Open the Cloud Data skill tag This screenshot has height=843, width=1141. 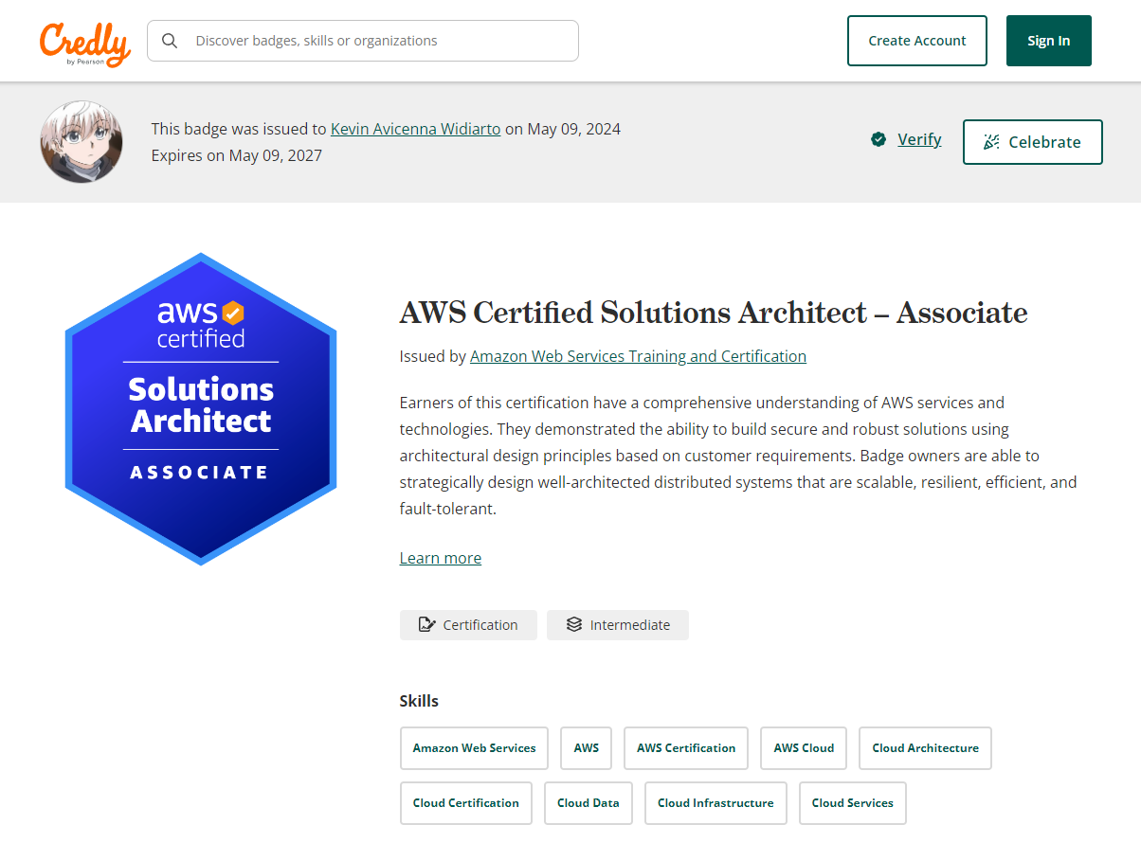(589, 803)
